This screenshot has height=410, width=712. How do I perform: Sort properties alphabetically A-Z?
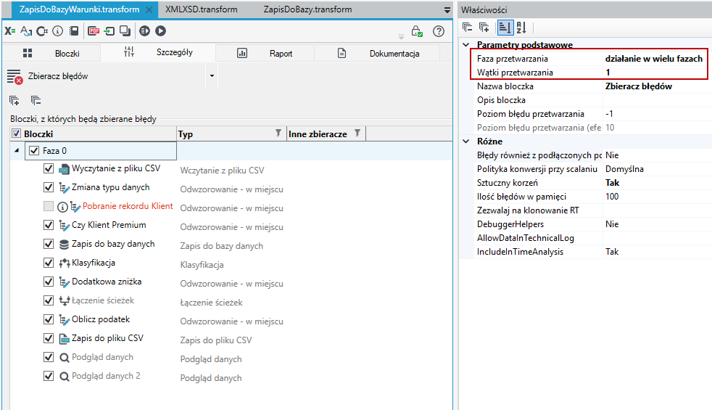[x=521, y=28]
